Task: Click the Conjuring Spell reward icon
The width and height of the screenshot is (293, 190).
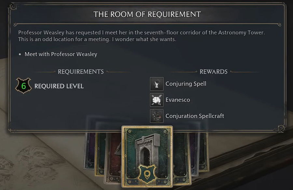Action: click(157, 84)
